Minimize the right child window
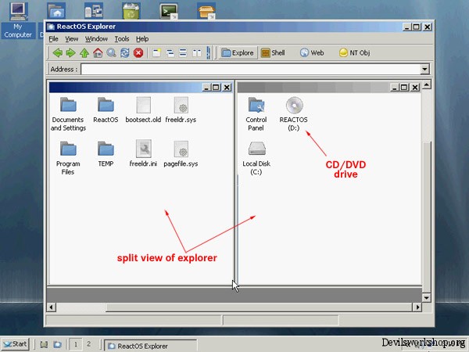This screenshot has width=469, height=352. [x=394, y=88]
